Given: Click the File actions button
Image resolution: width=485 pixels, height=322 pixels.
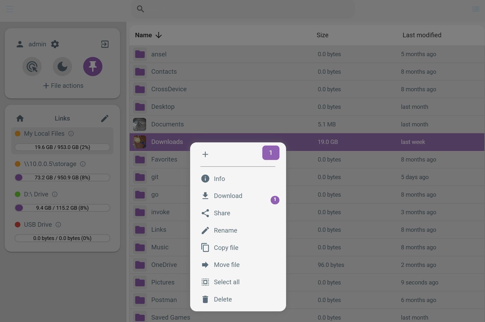Looking at the screenshot, I should [x=63, y=85].
